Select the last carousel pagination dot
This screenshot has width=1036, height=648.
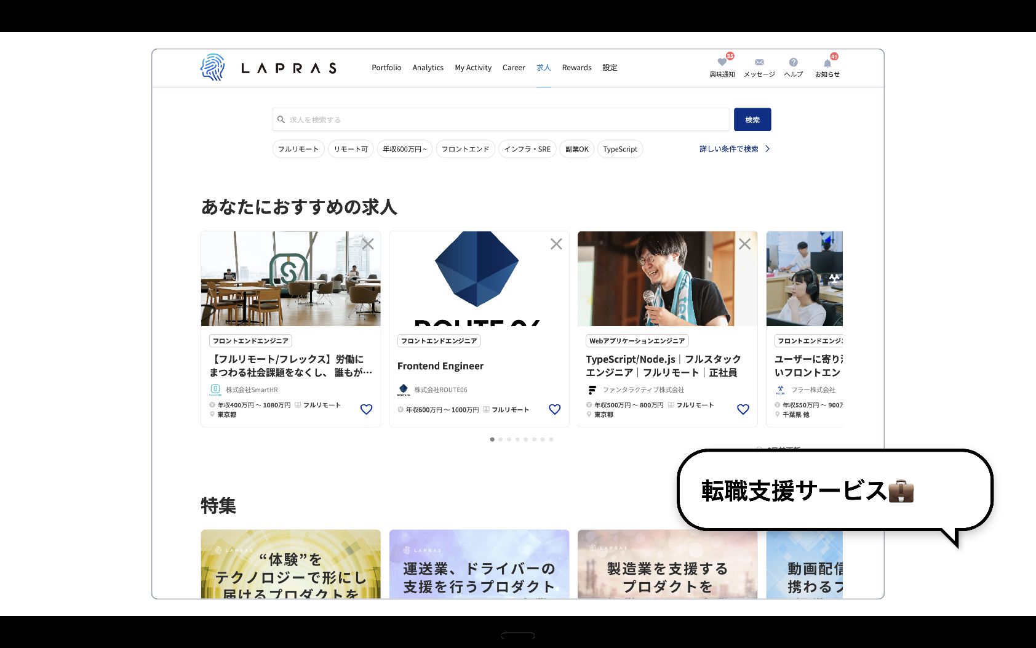pyautogui.click(x=551, y=439)
